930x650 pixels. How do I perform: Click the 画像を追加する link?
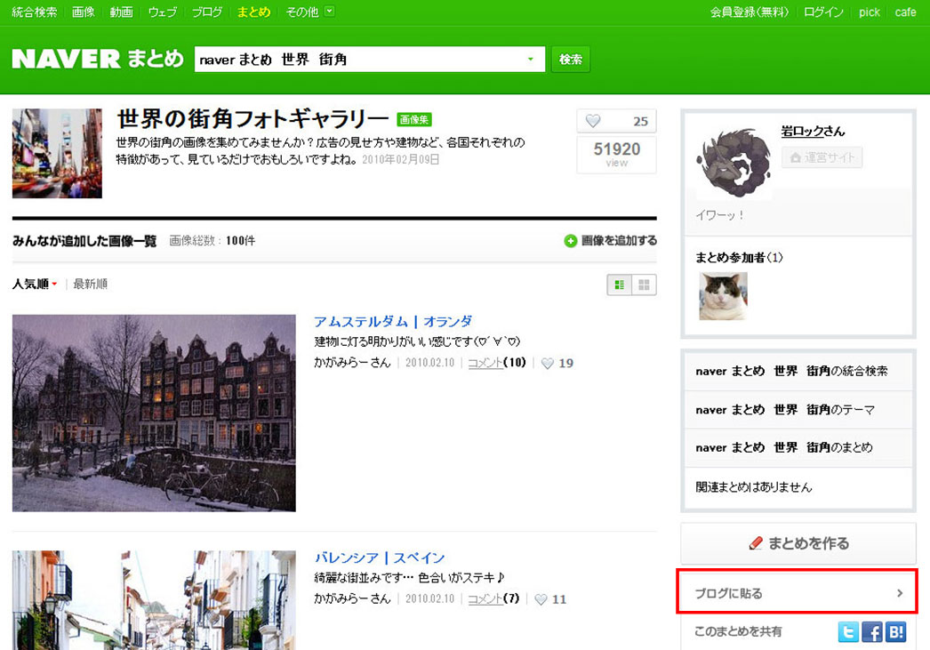coord(619,241)
